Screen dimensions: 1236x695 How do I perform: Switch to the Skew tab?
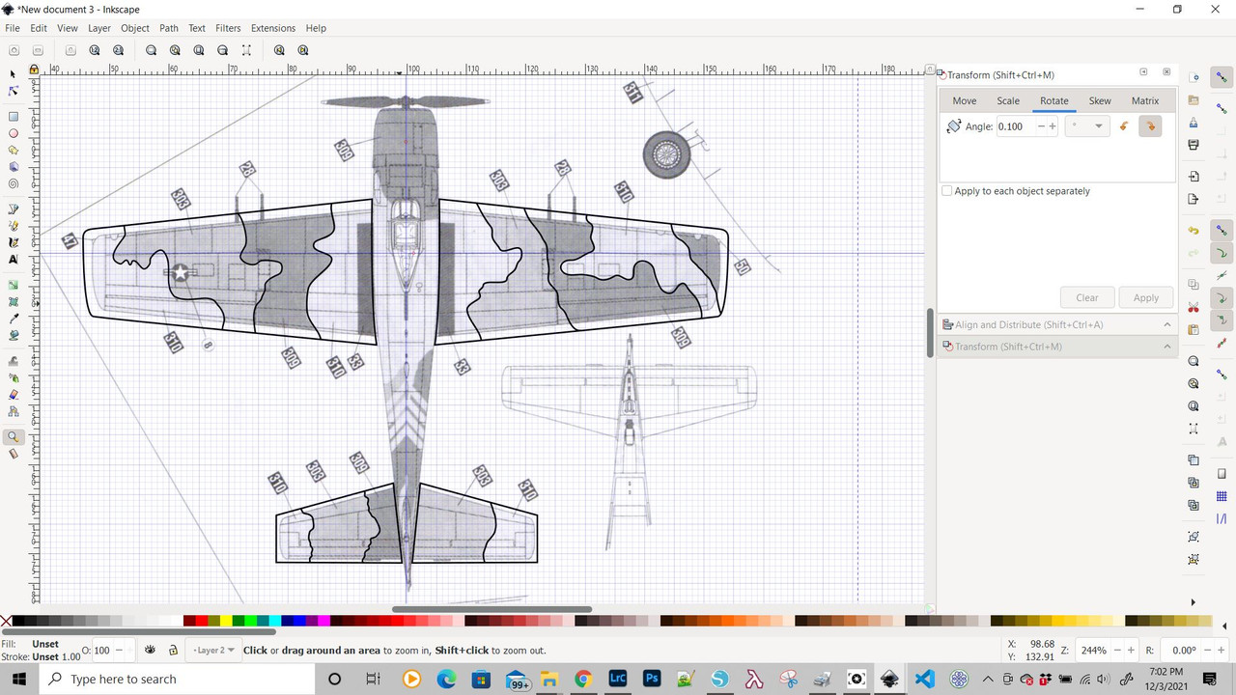1100,100
